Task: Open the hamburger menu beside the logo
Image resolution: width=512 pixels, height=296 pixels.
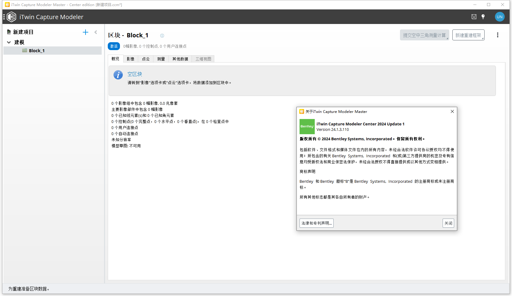Action: click(x=4, y=17)
